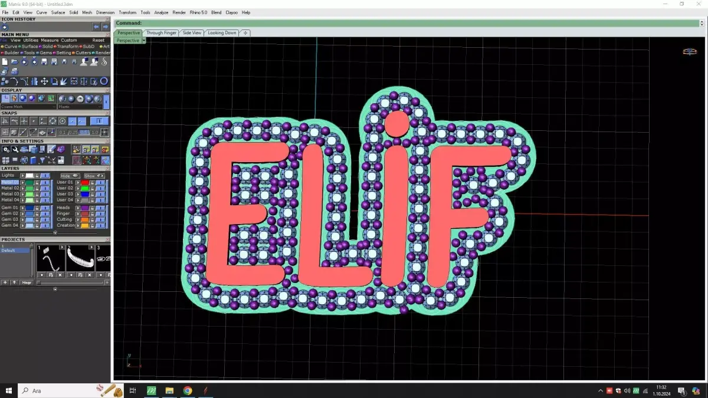708x398 pixels.
Task: Toggle the lock on Gem 01 layer
Action: point(37,208)
